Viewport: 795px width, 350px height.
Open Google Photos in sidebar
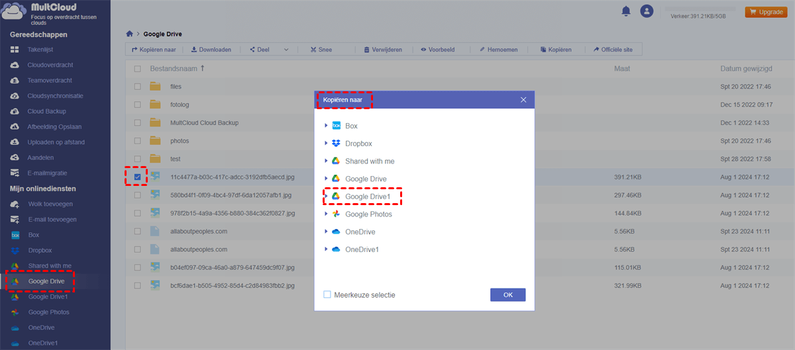48,312
